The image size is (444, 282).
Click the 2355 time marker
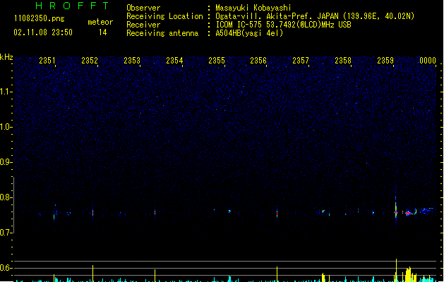coord(217,61)
